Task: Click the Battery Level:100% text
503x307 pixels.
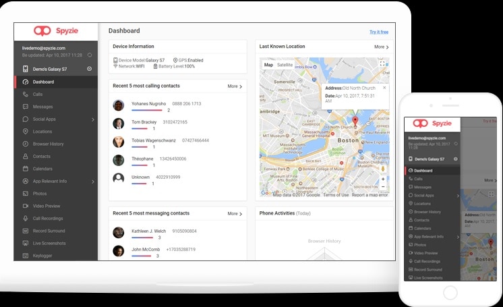Action: coord(177,66)
